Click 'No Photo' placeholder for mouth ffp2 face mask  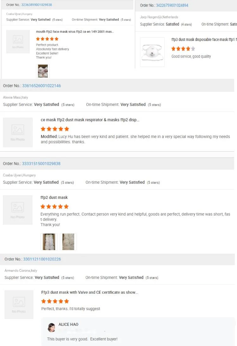coord(18,41)
